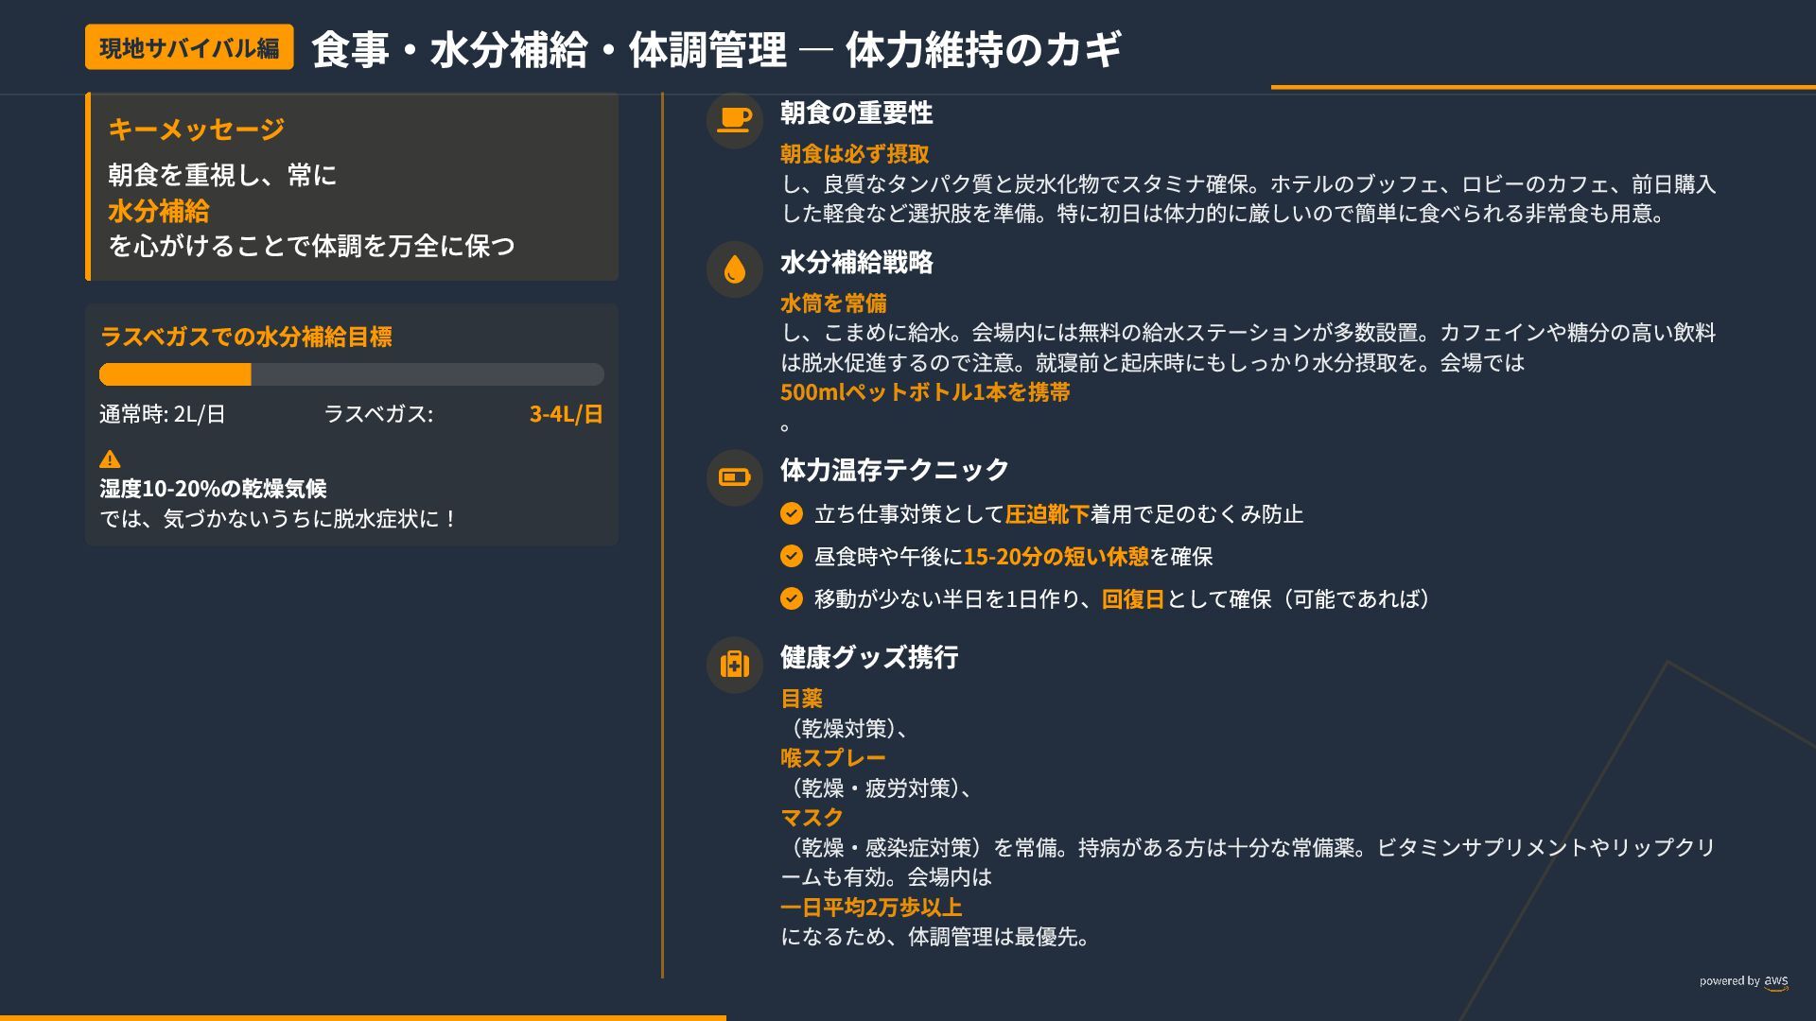
Task: Click the 水分補給戦略 heading
Action: click(x=856, y=263)
